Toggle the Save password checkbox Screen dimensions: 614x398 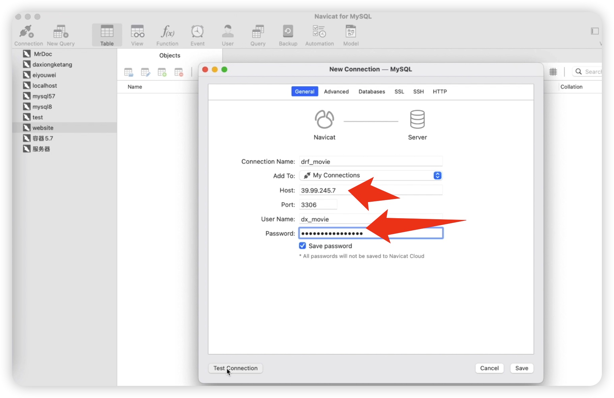pos(302,246)
